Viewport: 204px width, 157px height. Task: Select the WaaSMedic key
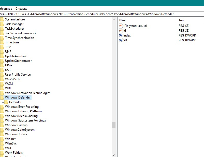coord(13,79)
